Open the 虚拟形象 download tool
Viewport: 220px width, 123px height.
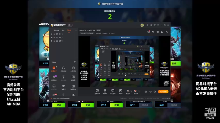tap(54, 87)
